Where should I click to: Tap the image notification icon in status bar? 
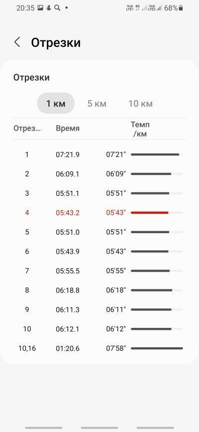coord(40,7)
